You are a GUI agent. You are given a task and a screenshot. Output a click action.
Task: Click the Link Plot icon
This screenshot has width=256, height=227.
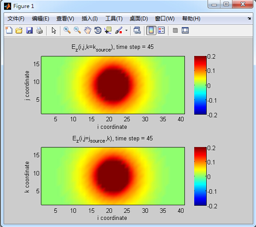(137, 30)
